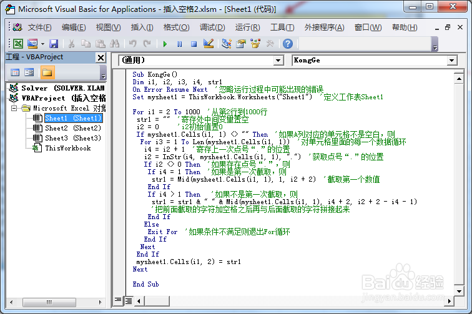Click the toolbar options overflow arrow
472x314 pixels.
435,47
